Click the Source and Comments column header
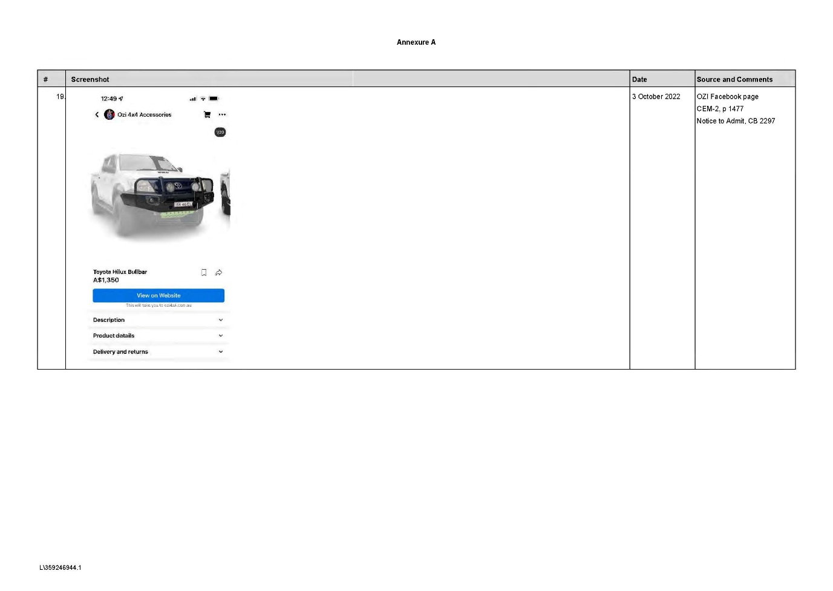Viewport: 833px width, 591px height. click(734, 79)
